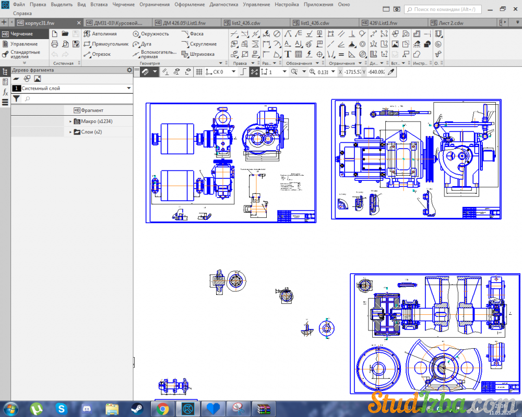Click the Стандартные изделия button
522x417 pixels.
[x=25, y=54]
